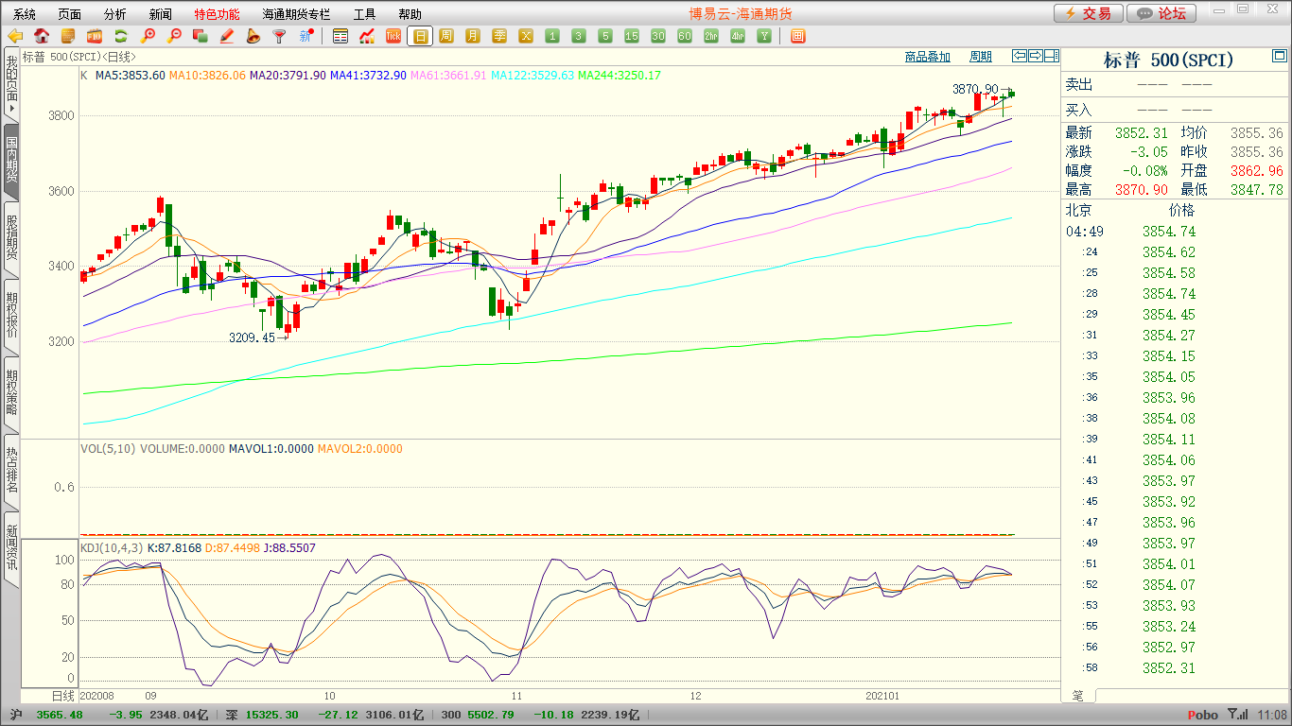Viewport: 1292px width, 726px height.
Task: Open the 新 news icon with red dot
Action: coord(306,36)
